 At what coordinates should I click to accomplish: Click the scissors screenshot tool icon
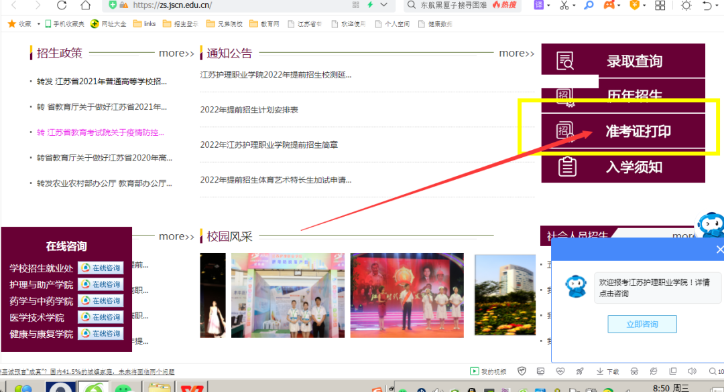(564, 5)
